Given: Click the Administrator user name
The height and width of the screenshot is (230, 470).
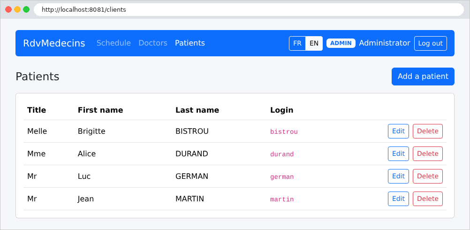Looking at the screenshot, I should click(385, 43).
